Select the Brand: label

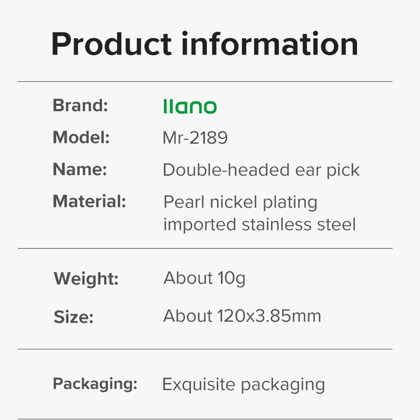pyautogui.click(x=80, y=106)
